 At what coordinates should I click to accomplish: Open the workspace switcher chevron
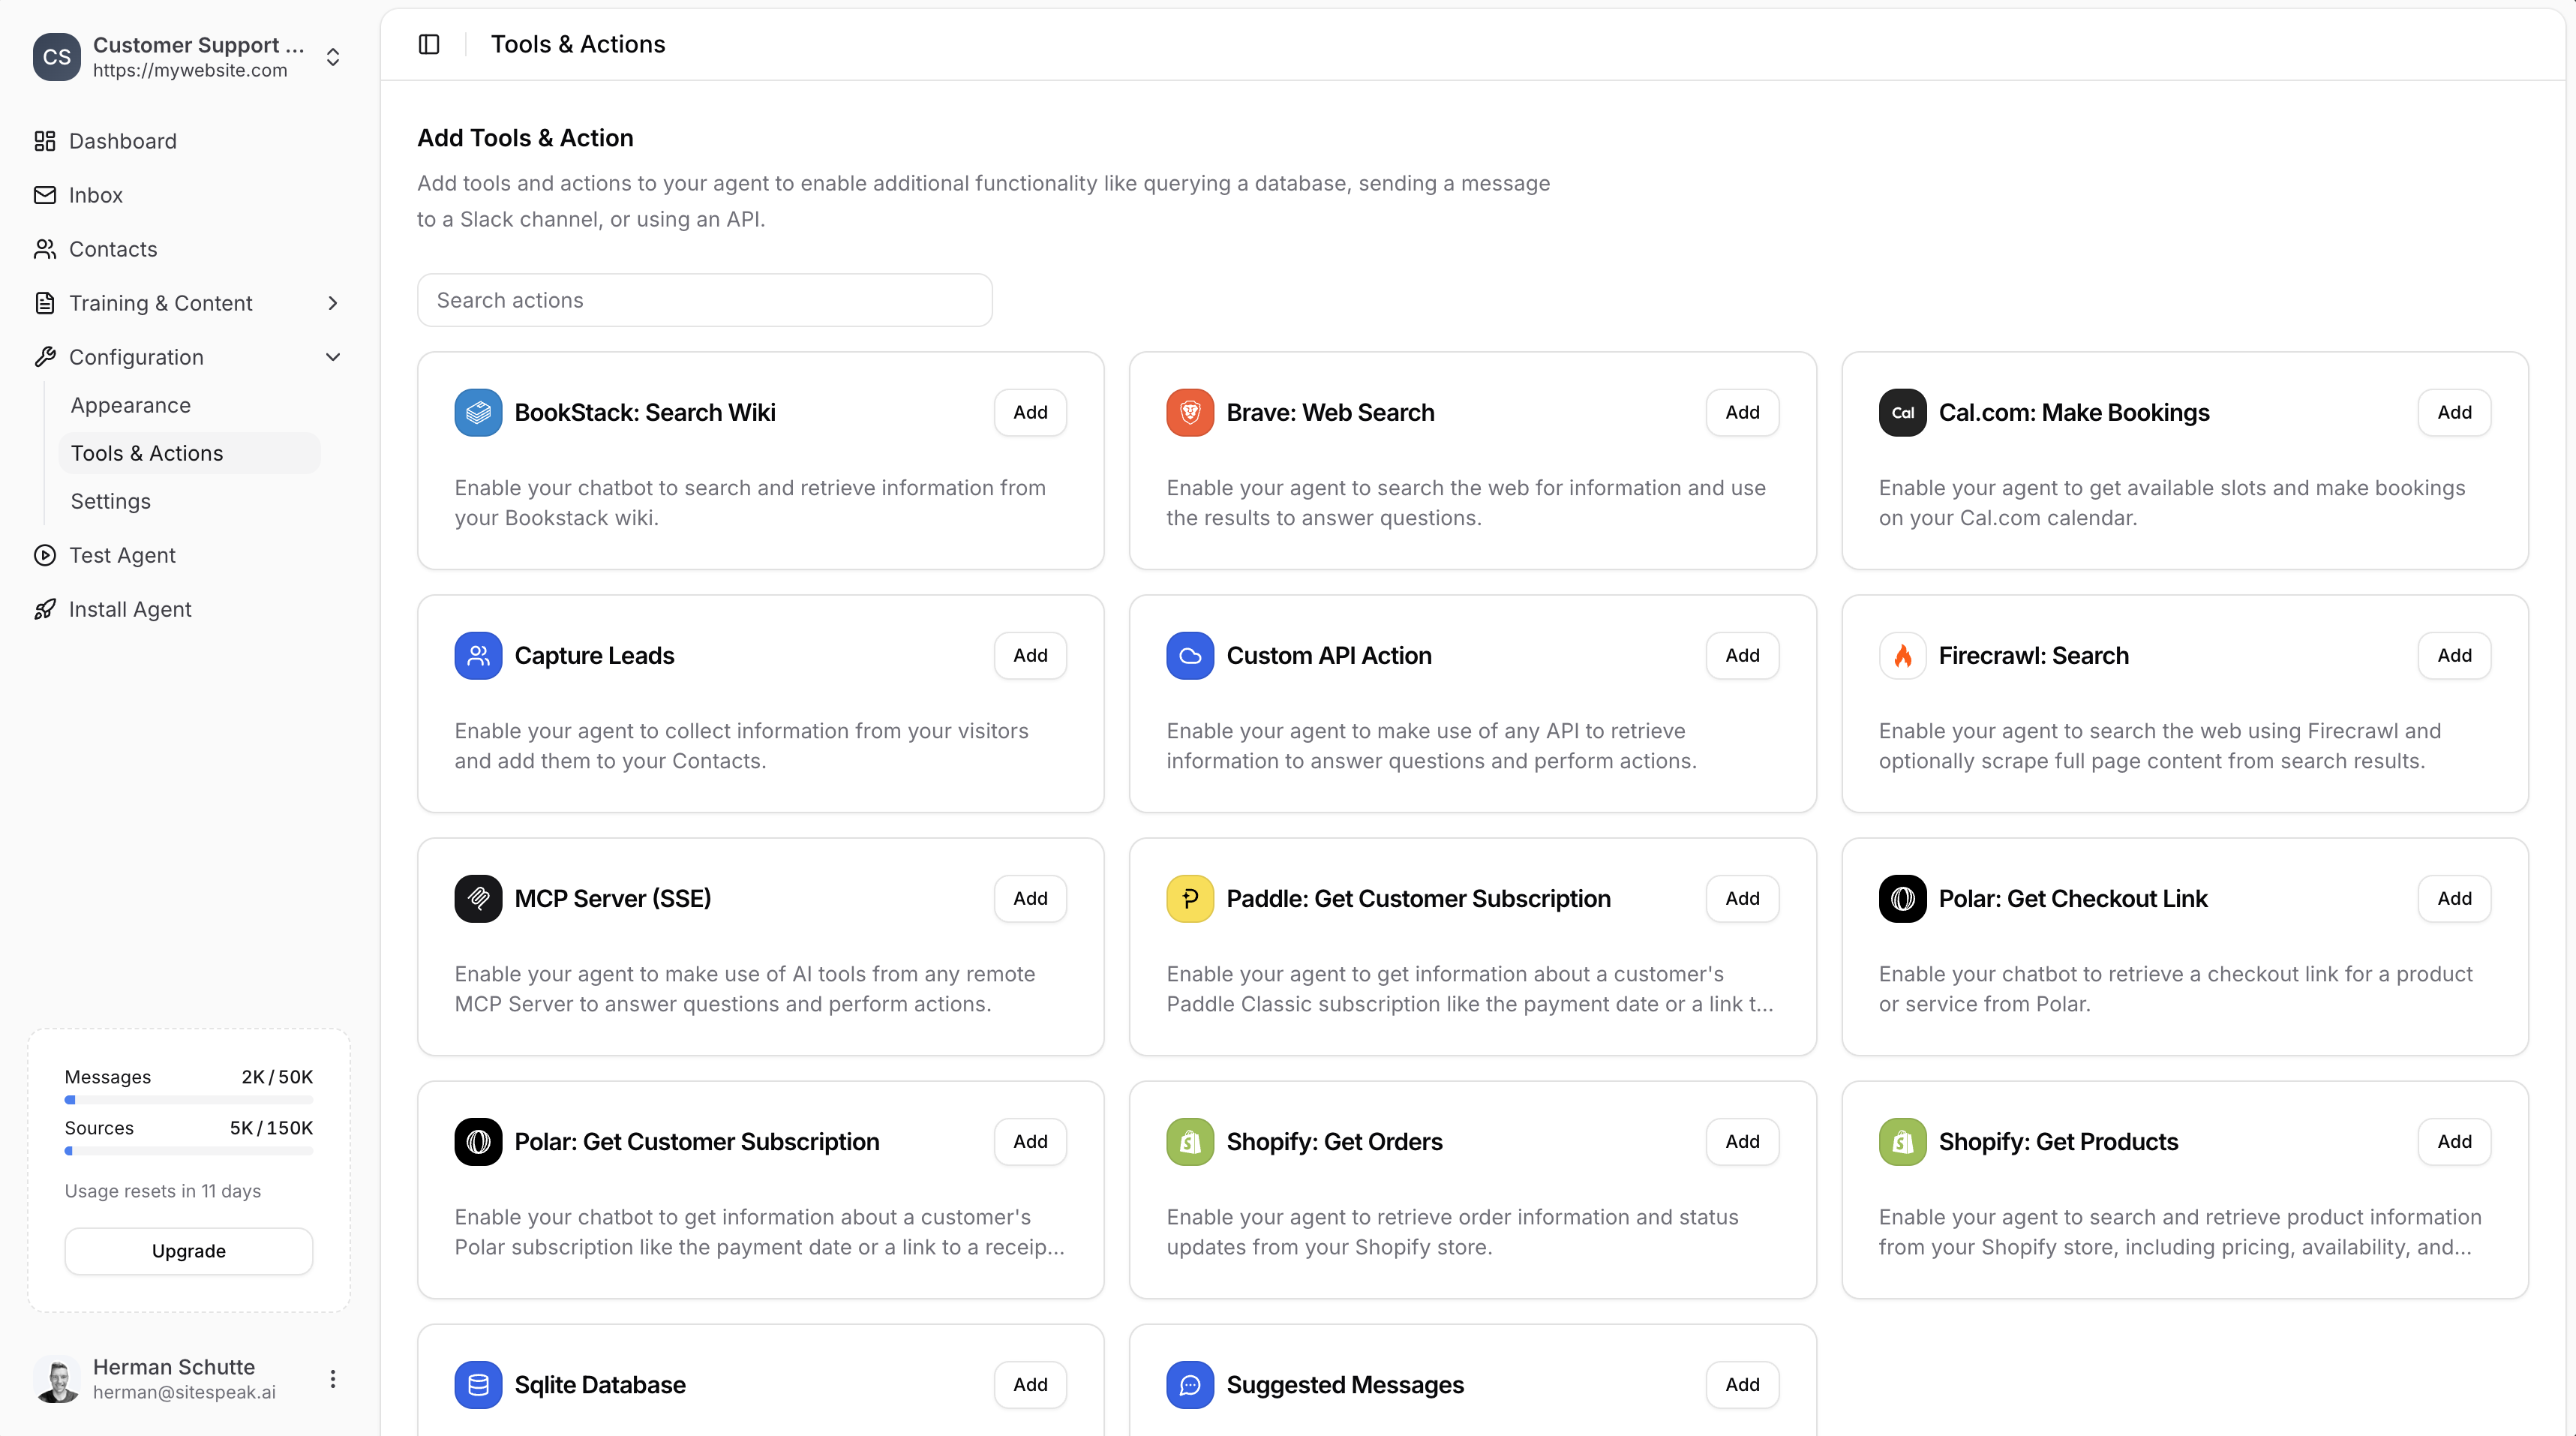point(333,57)
